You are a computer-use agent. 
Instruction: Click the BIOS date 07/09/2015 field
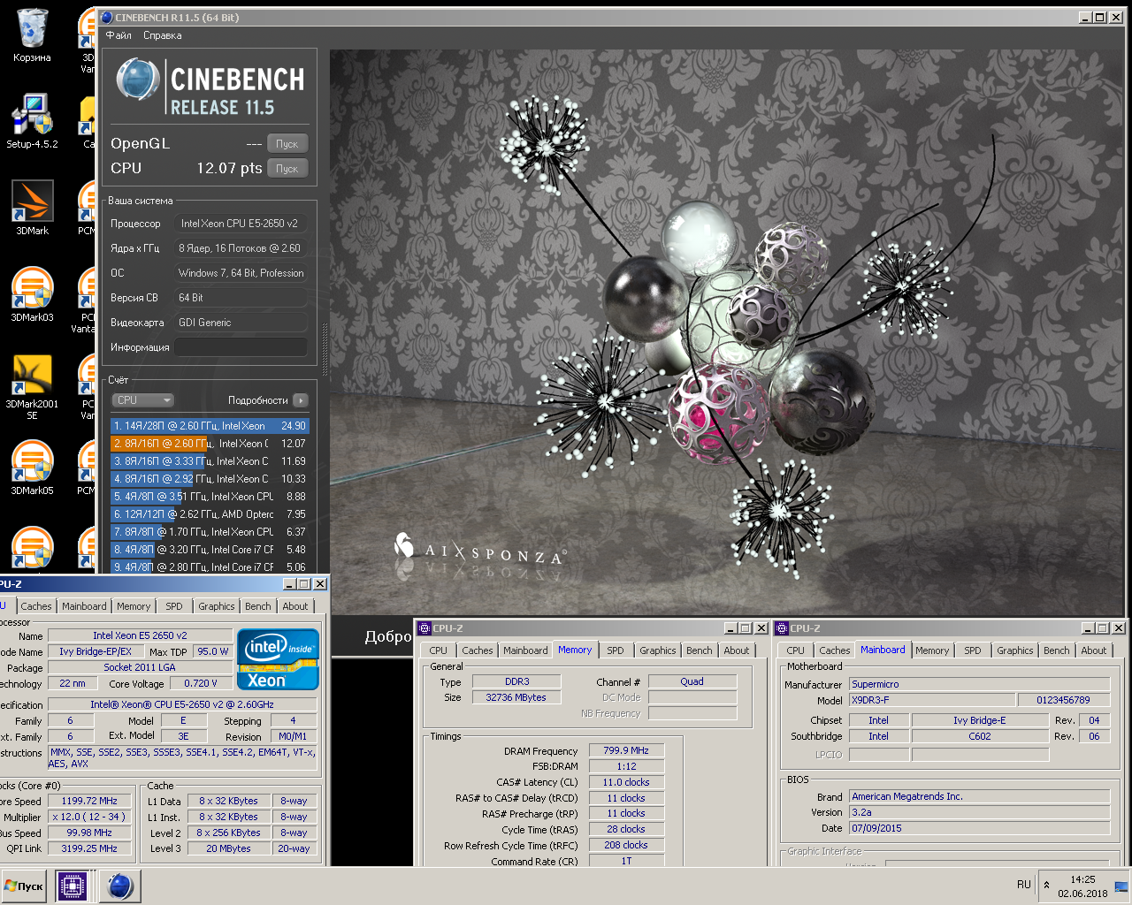(x=980, y=828)
